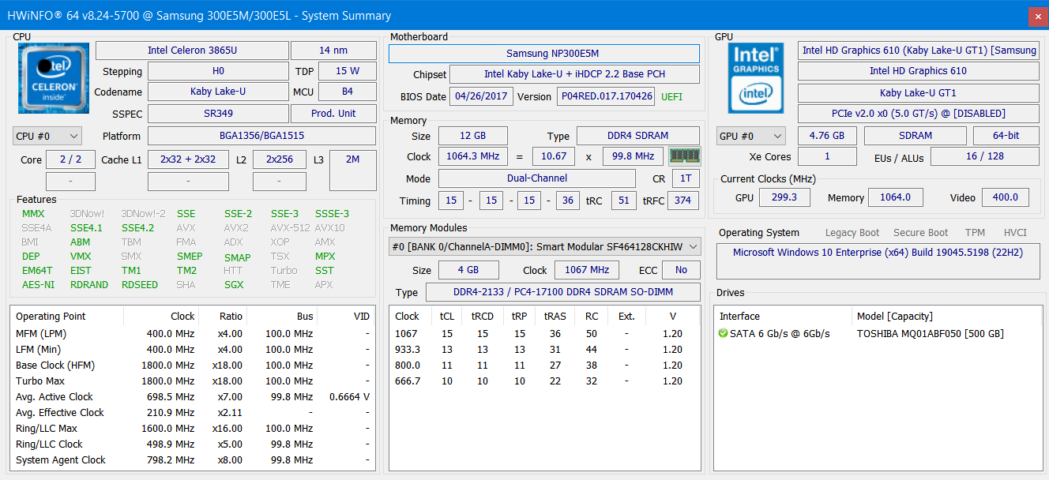Image resolution: width=1049 pixels, height=480 pixels.
Task: Click the Intel Celeron CPU logo
Action: [x=54, y=77]
